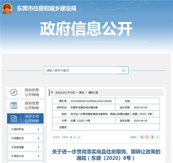Expand the 组织机构 section plus sign

[x=38, y=130]
